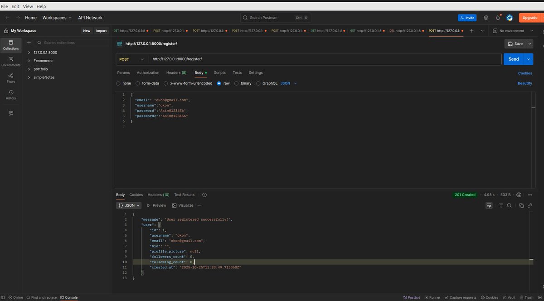Open Cookies in the status bar

pos(489,297)
